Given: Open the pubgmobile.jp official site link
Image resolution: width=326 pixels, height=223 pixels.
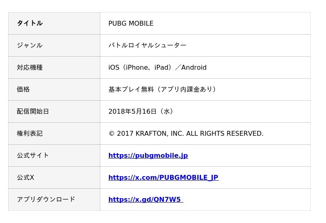Looking at the screenshot, I should pos(148,155).
